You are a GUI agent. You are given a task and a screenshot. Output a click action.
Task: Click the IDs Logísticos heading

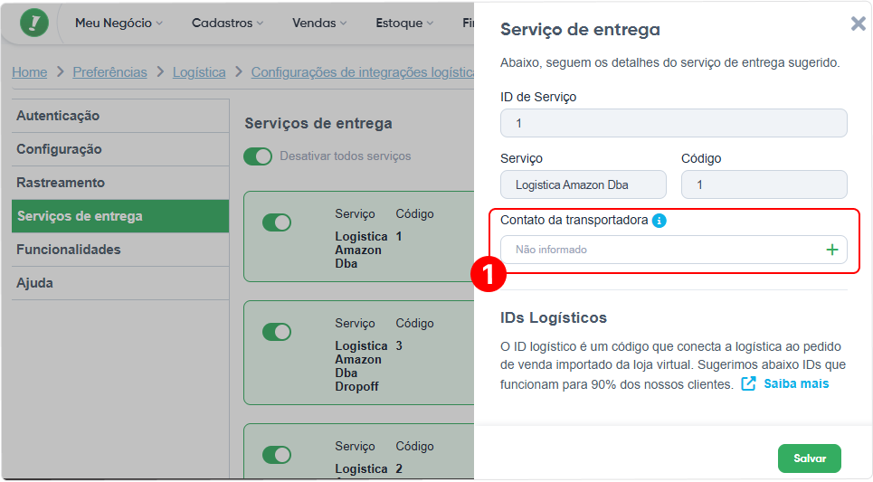554,317
